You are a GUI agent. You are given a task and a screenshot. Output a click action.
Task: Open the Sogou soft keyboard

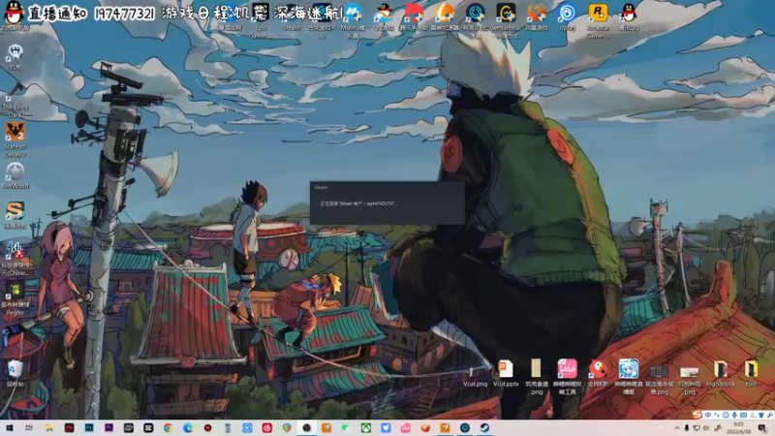click(x=743, y=416)
